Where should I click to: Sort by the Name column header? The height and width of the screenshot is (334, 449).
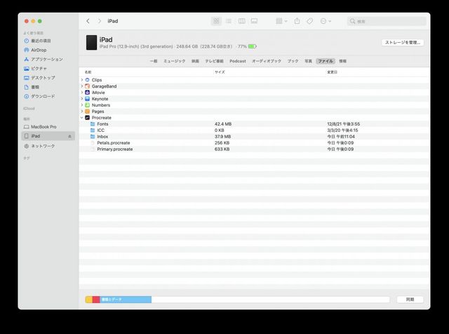[x=88, y=72]
